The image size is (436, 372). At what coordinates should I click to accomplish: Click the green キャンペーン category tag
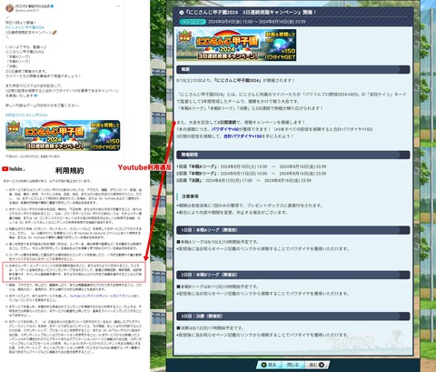click(x=193, y=22)
